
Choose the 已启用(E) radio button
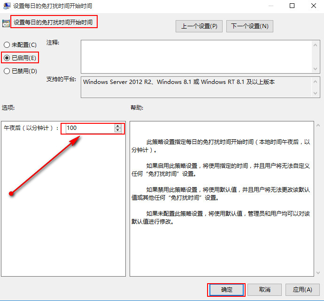(7, 58)
